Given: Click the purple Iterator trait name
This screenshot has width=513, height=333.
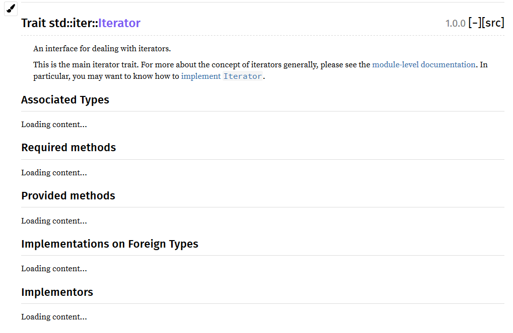Looking at the screenshot, I should coord(119,23).
